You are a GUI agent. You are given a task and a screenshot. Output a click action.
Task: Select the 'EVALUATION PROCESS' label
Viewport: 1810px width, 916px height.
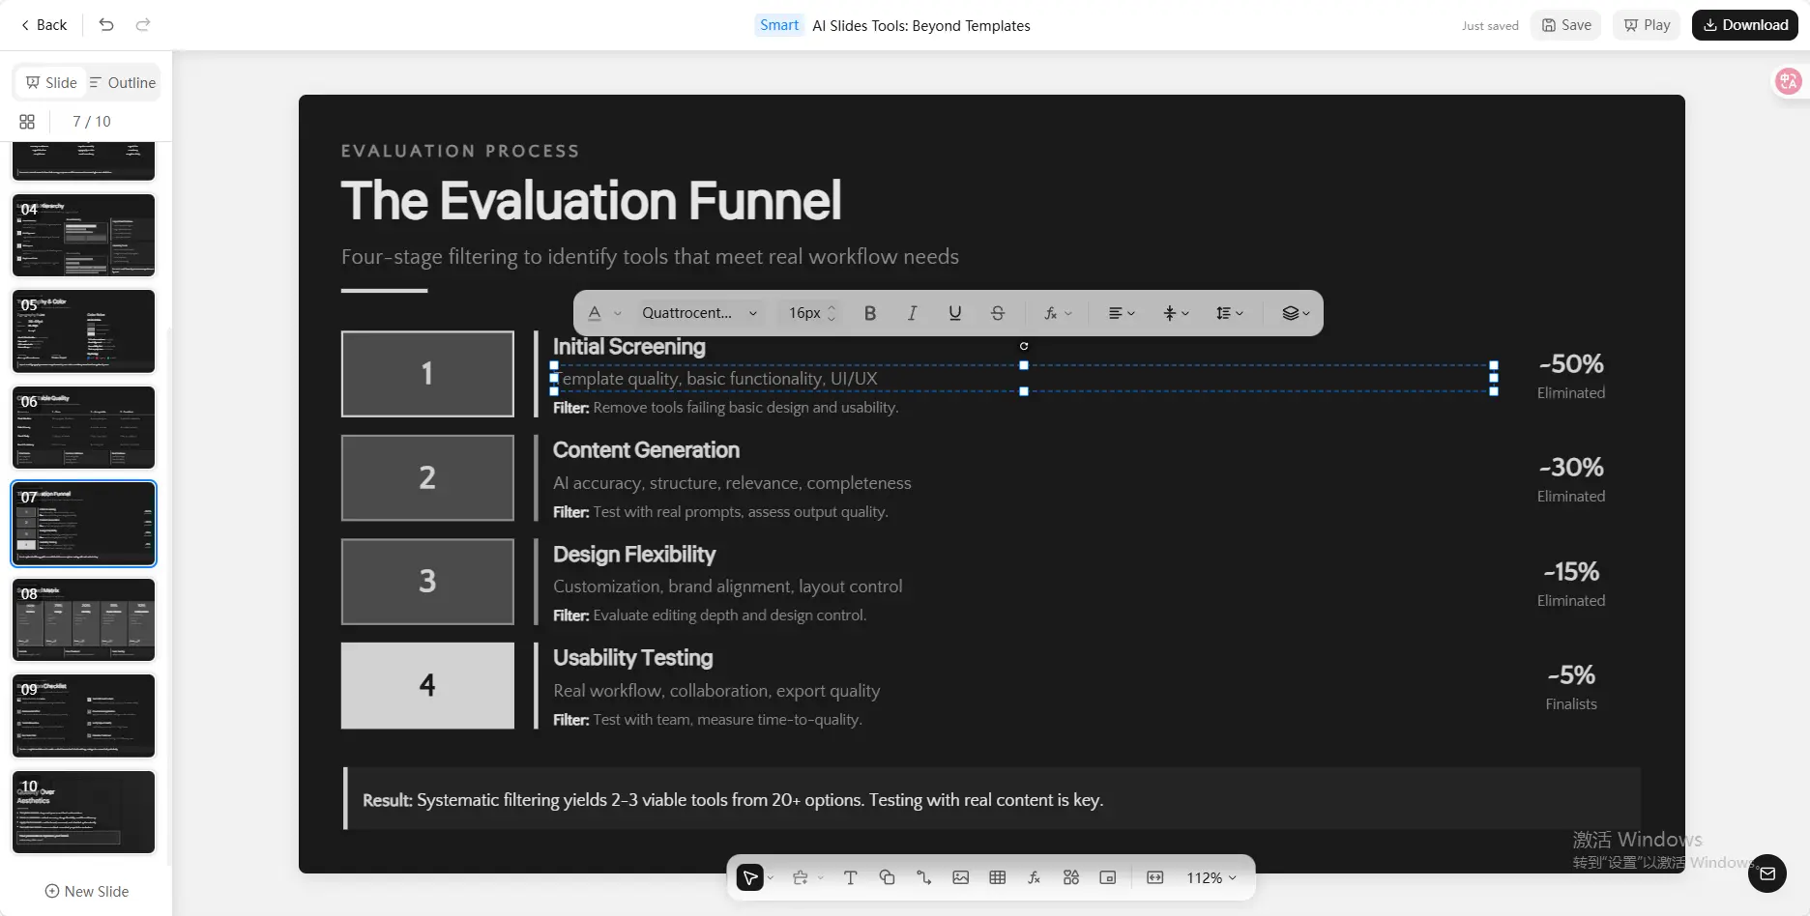(x=460, y=151)
